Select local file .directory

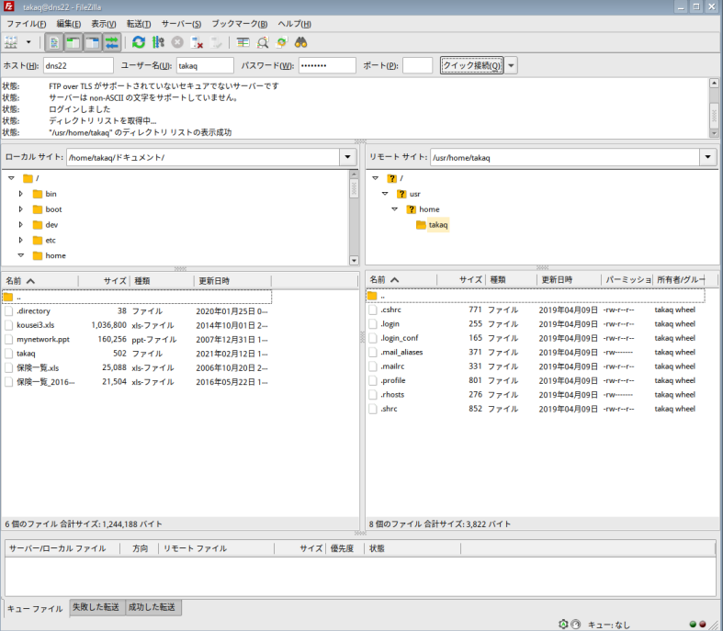click(x=137, y=311)
